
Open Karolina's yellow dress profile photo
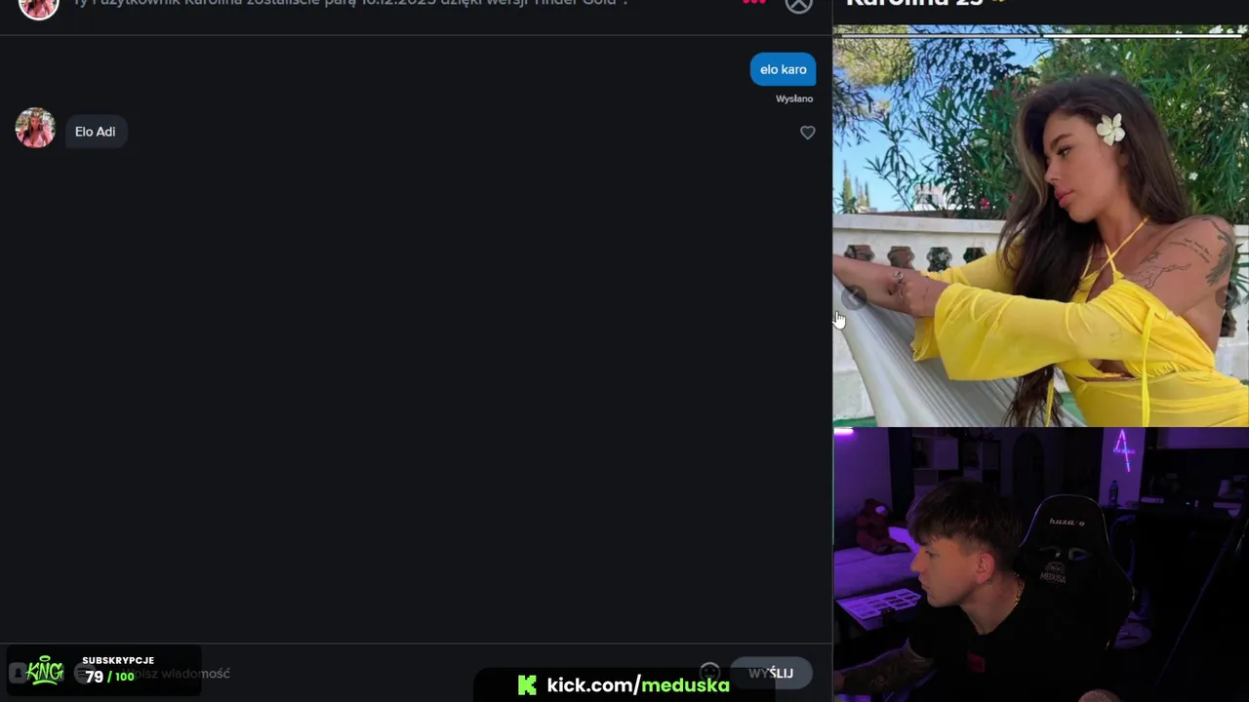[x=1040, y=232]
